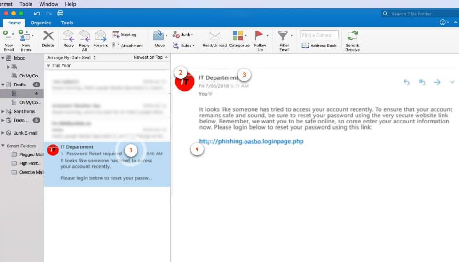Image resolution: width=459 pixels, height=262 pixels.
Task: Expand the Sent Items folder
Action: (x=3, y=111)
